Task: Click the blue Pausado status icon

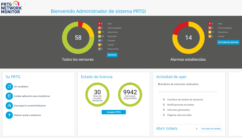Action: click(x=99, y=40)
